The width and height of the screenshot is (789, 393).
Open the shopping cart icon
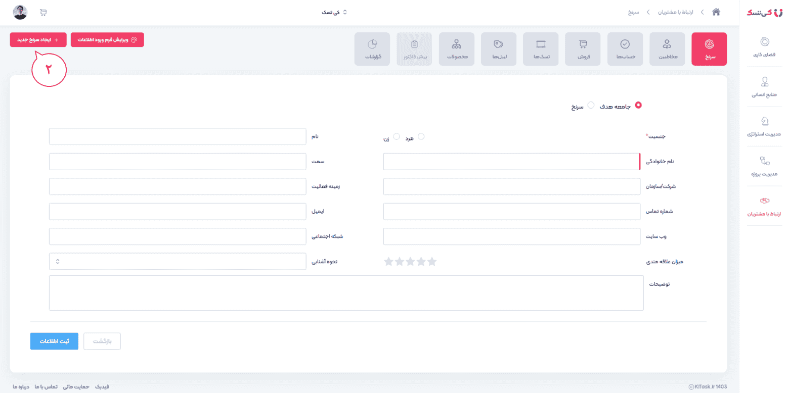43,12
